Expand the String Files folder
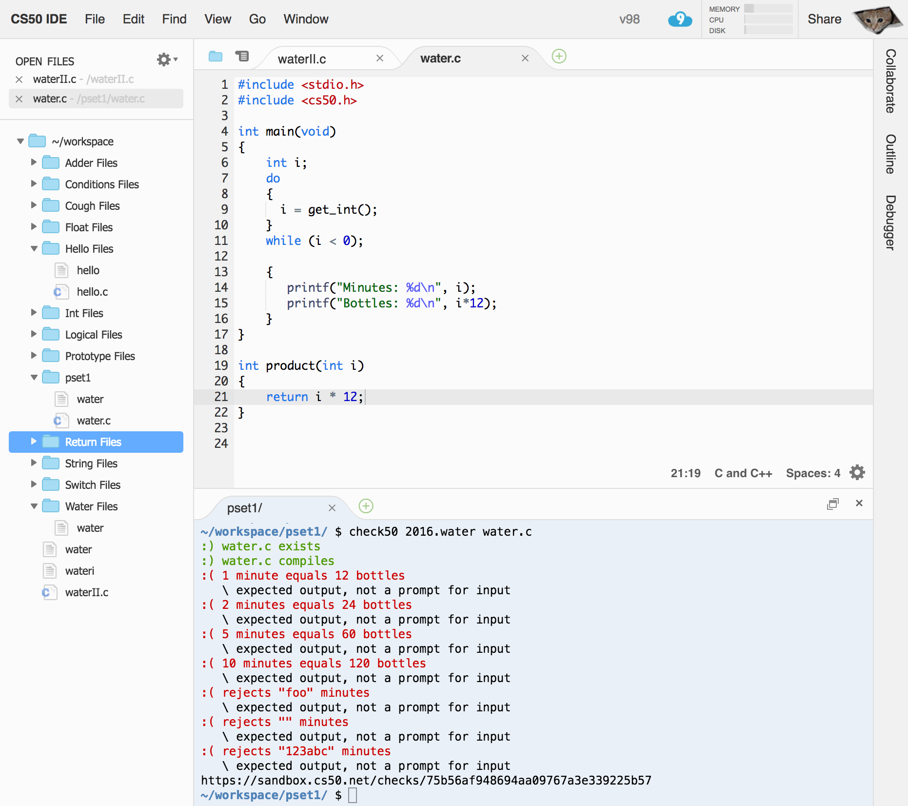This screenshot has width=908, height=806. (34, 463)
